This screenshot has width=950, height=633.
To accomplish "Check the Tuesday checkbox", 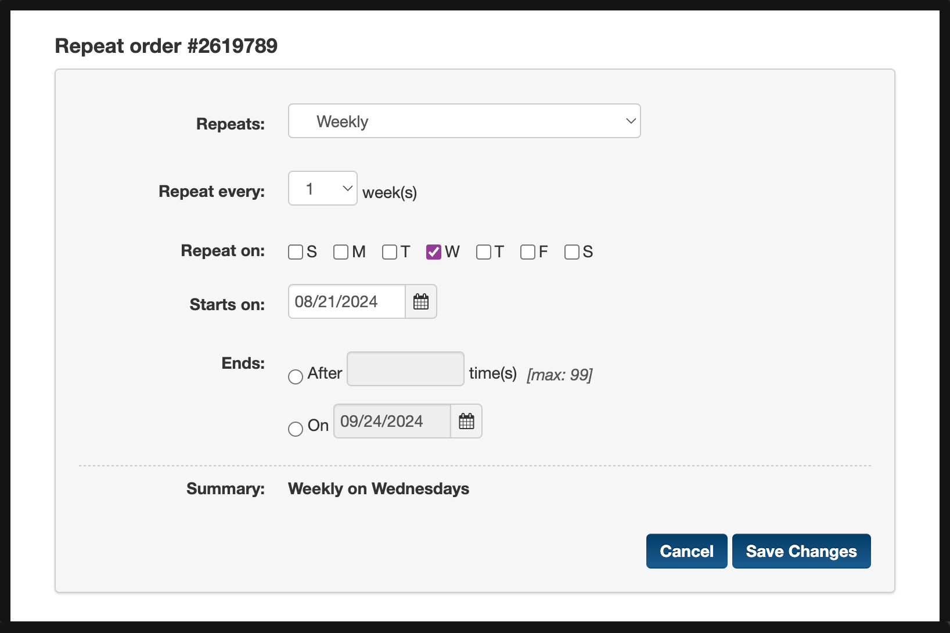I will [388, 252].
